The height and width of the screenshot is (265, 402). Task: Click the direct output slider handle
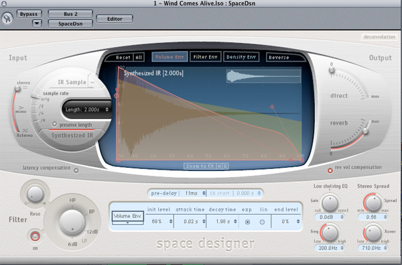click(332, 69)
